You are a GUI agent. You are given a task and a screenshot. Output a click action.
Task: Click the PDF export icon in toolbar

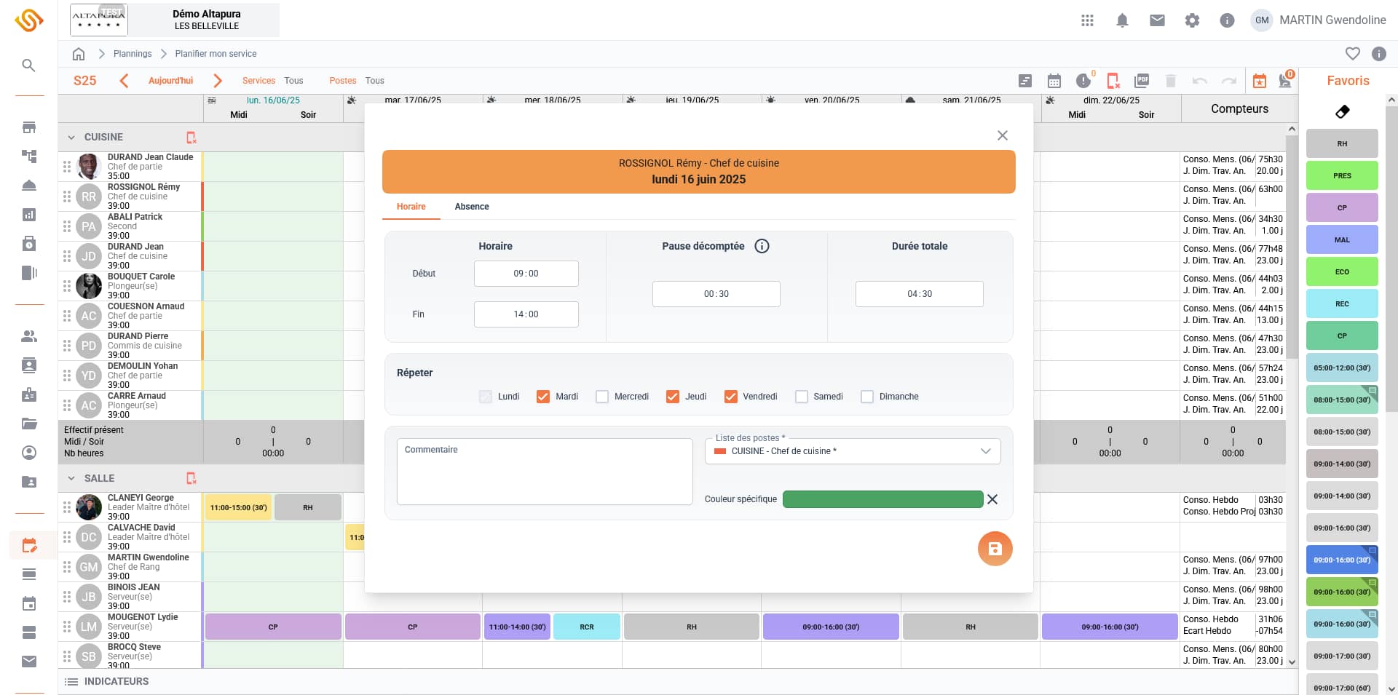click(1142, 81)
